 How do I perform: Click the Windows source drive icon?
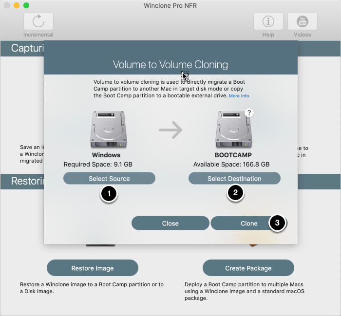109,130
